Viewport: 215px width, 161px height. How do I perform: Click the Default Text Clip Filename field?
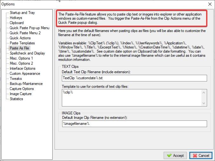click(x=134, y=78)
